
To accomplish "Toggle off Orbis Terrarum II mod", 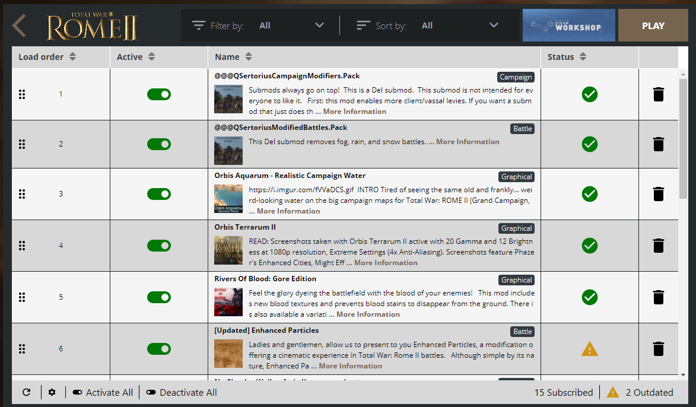I will click(159, 246).
